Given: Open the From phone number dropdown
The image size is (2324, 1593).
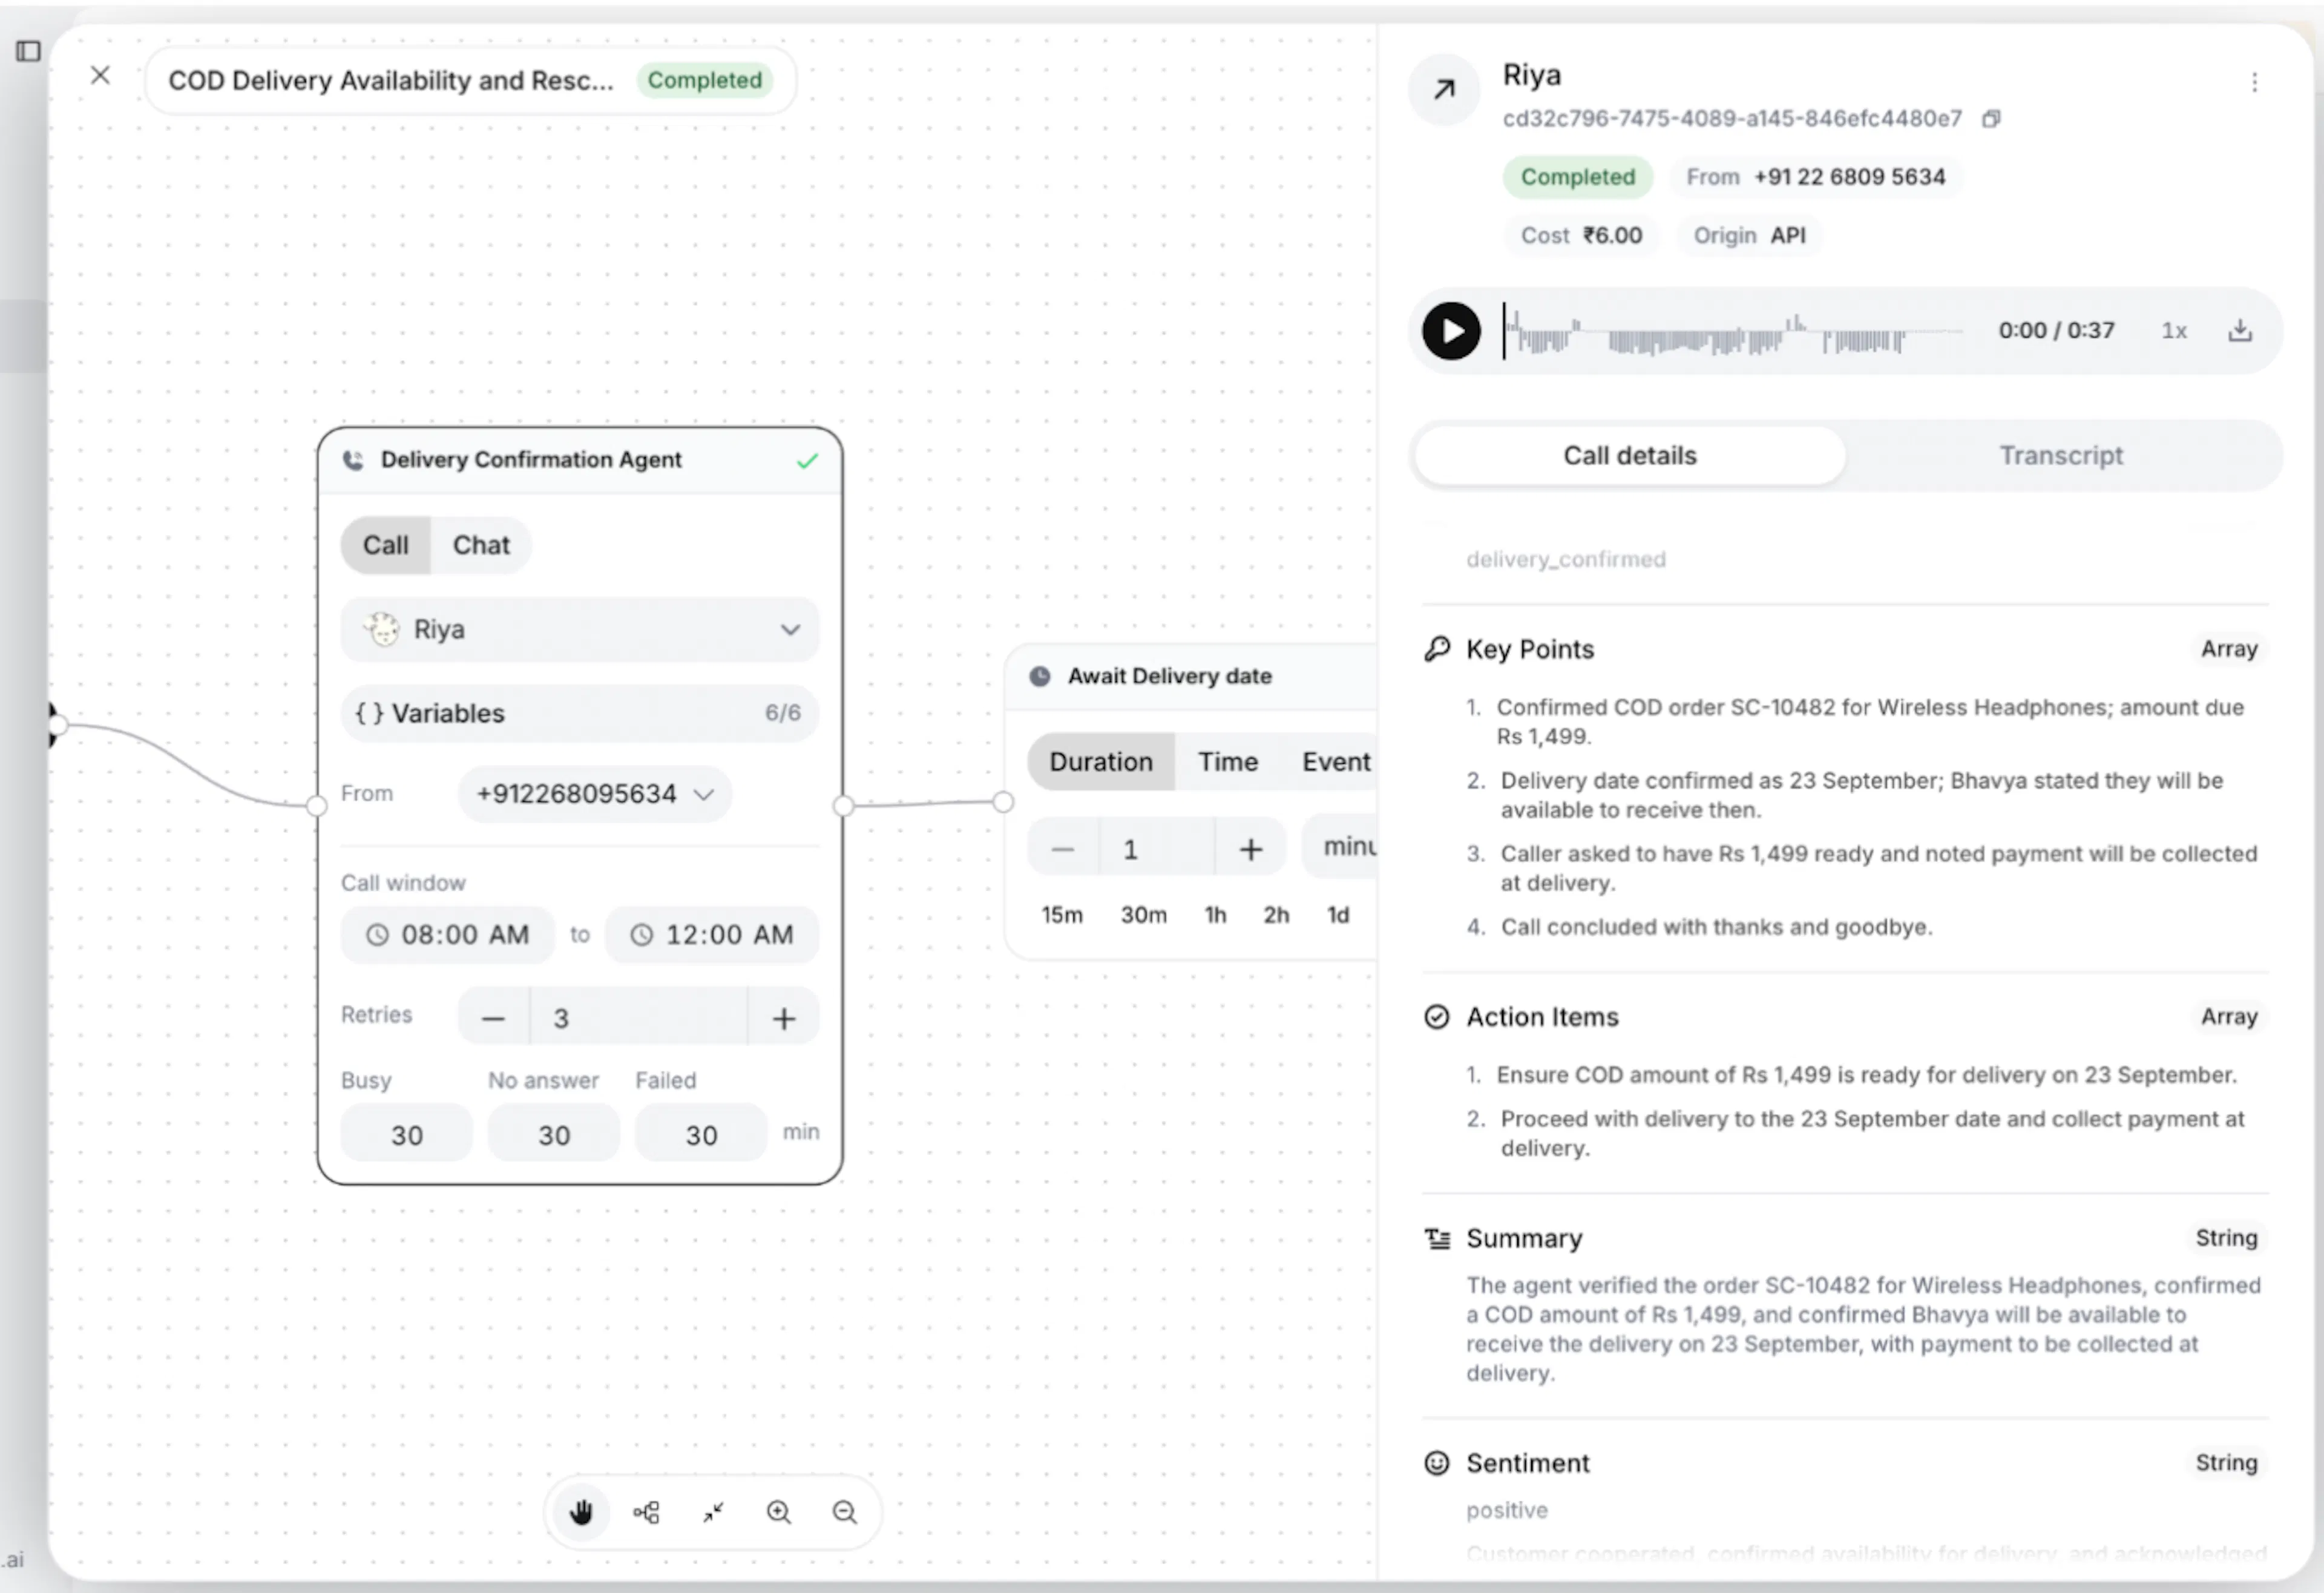Looking at the screenshot, I should (x=595, y=794).
